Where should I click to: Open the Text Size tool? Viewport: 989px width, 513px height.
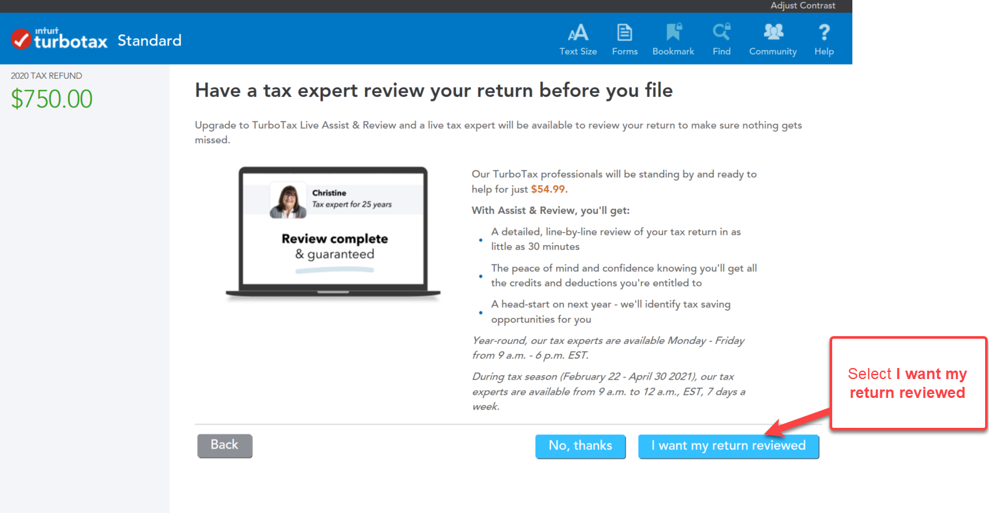578,40
